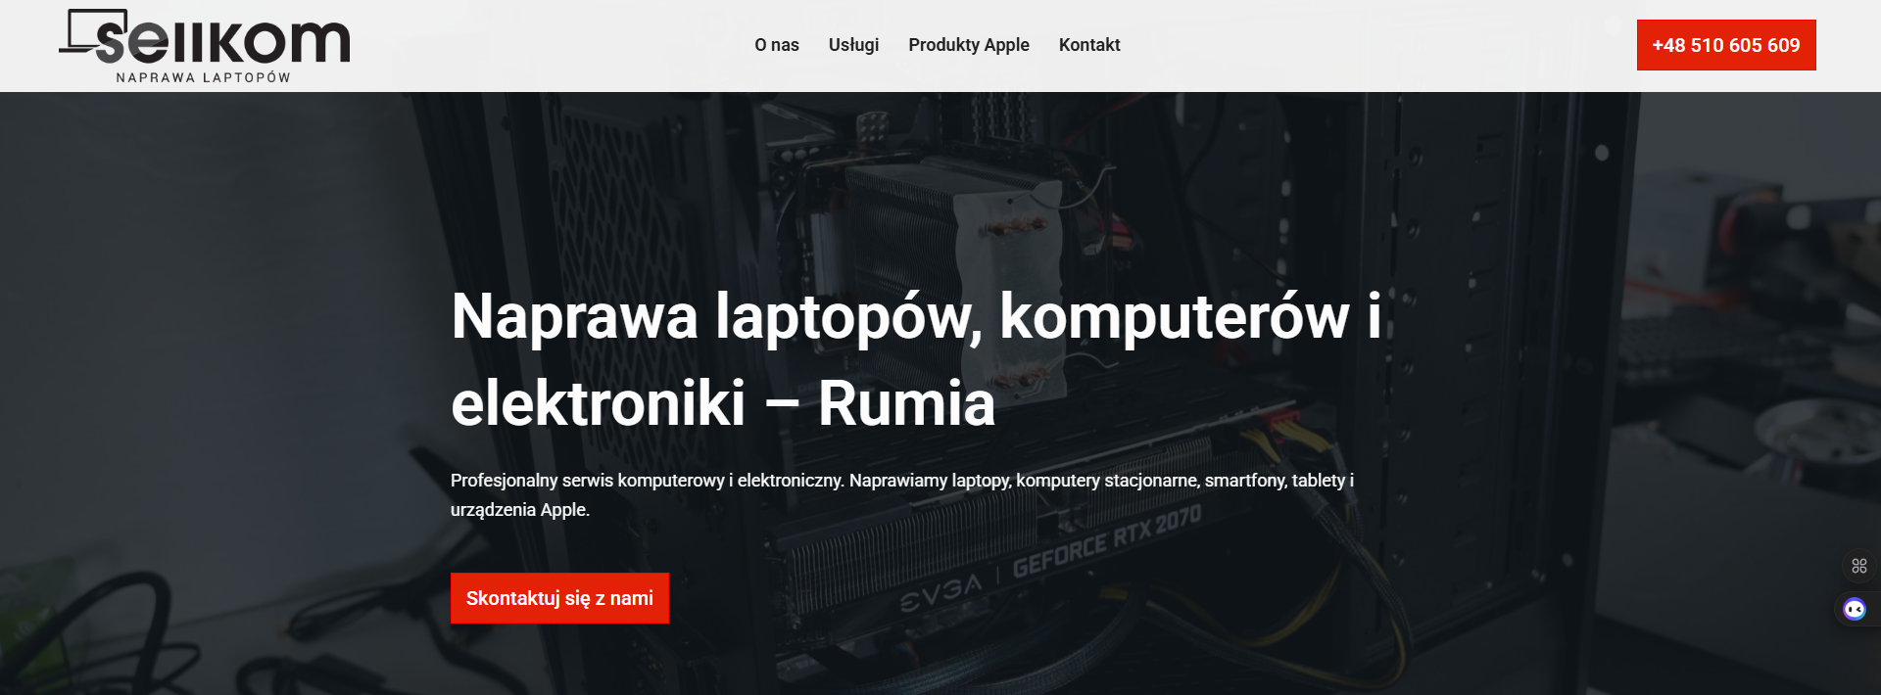The height and width of the screenshot is (695, 1881).
Task: Click the laptop outline icon in Selkom logo
Action: coord(94,30)
